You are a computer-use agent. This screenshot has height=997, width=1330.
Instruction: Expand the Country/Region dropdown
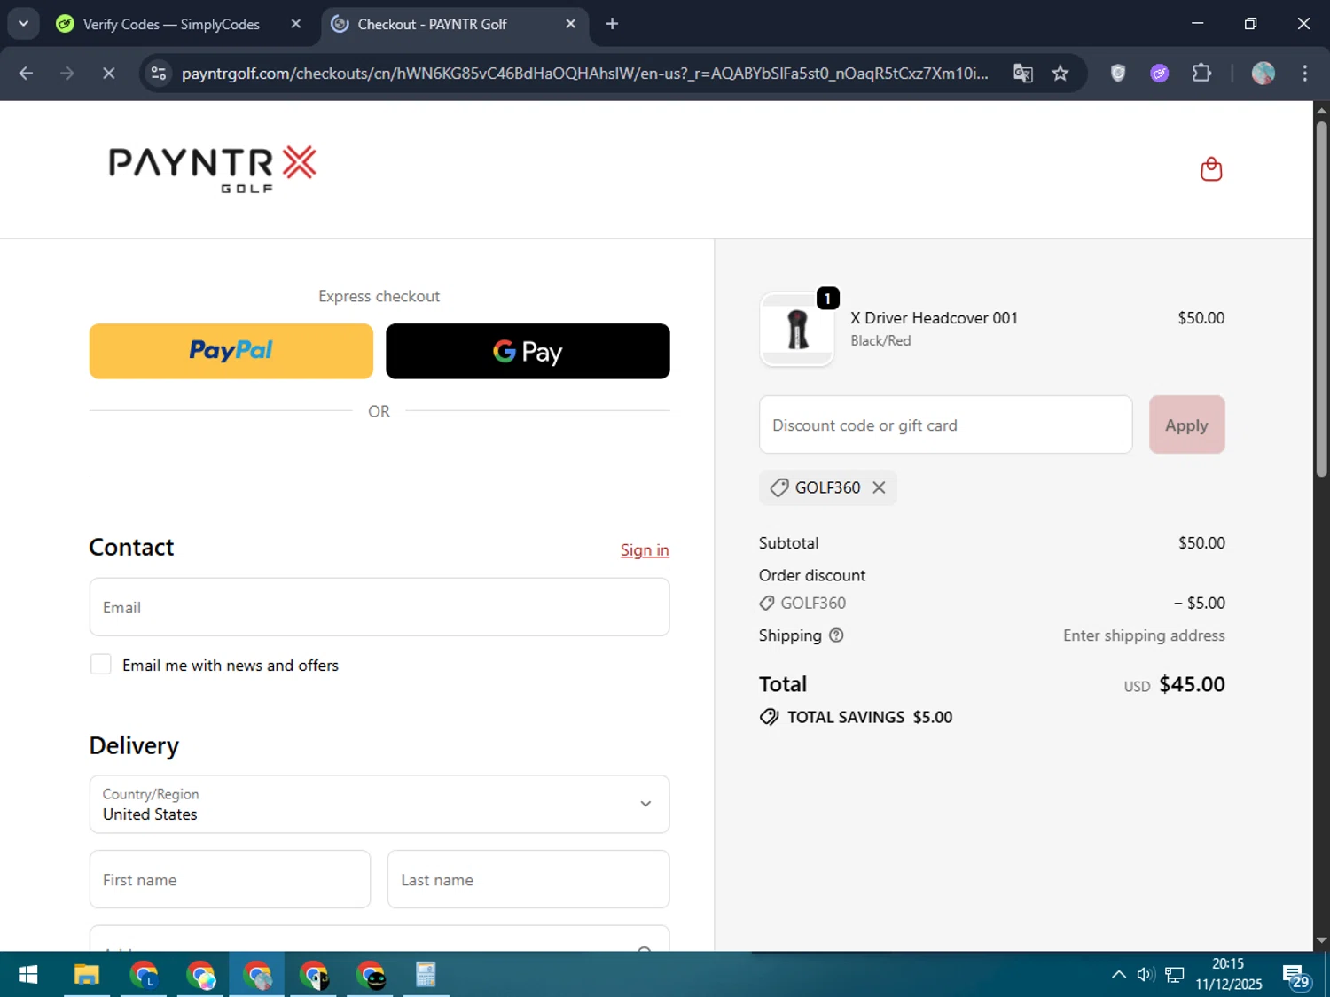(x=379, y=805)
